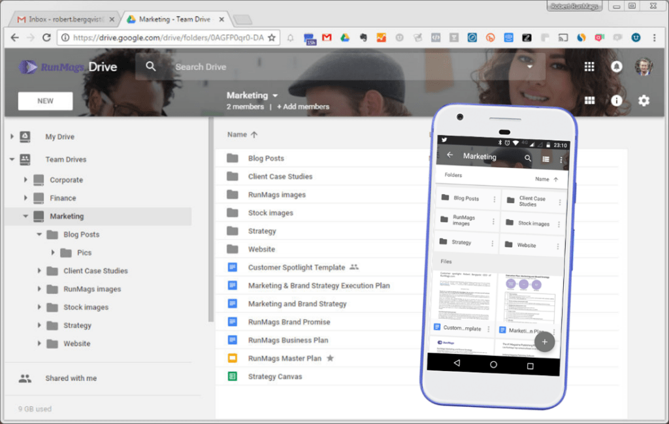The height and width of the screenshot is (424, 669).
Task: Tap the Website folder on the phone
Action: [531, 245]
